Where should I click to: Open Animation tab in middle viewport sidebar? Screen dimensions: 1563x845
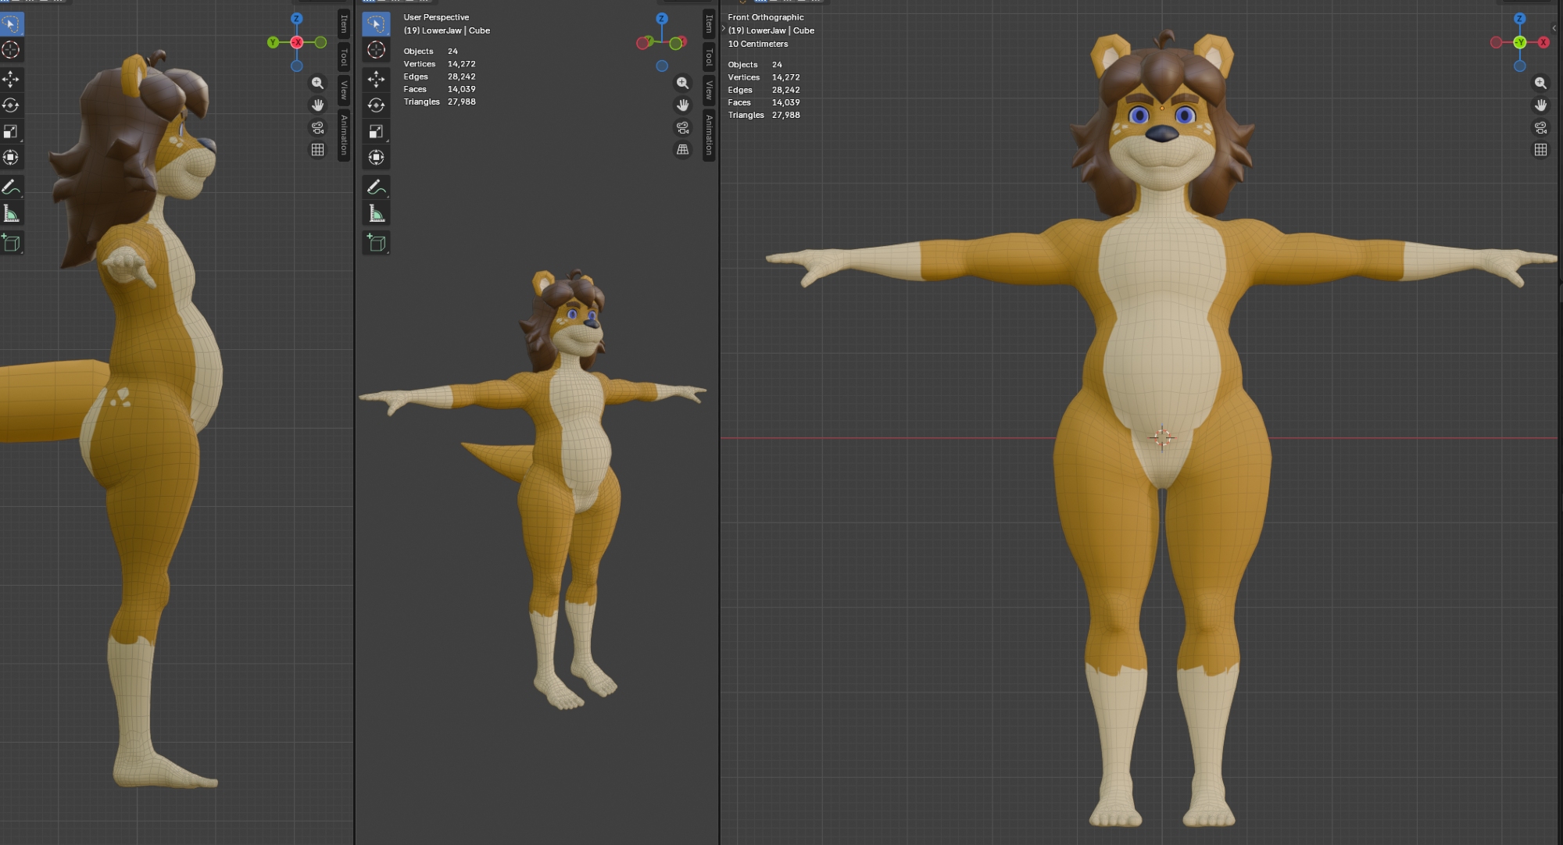coord(709,134)
